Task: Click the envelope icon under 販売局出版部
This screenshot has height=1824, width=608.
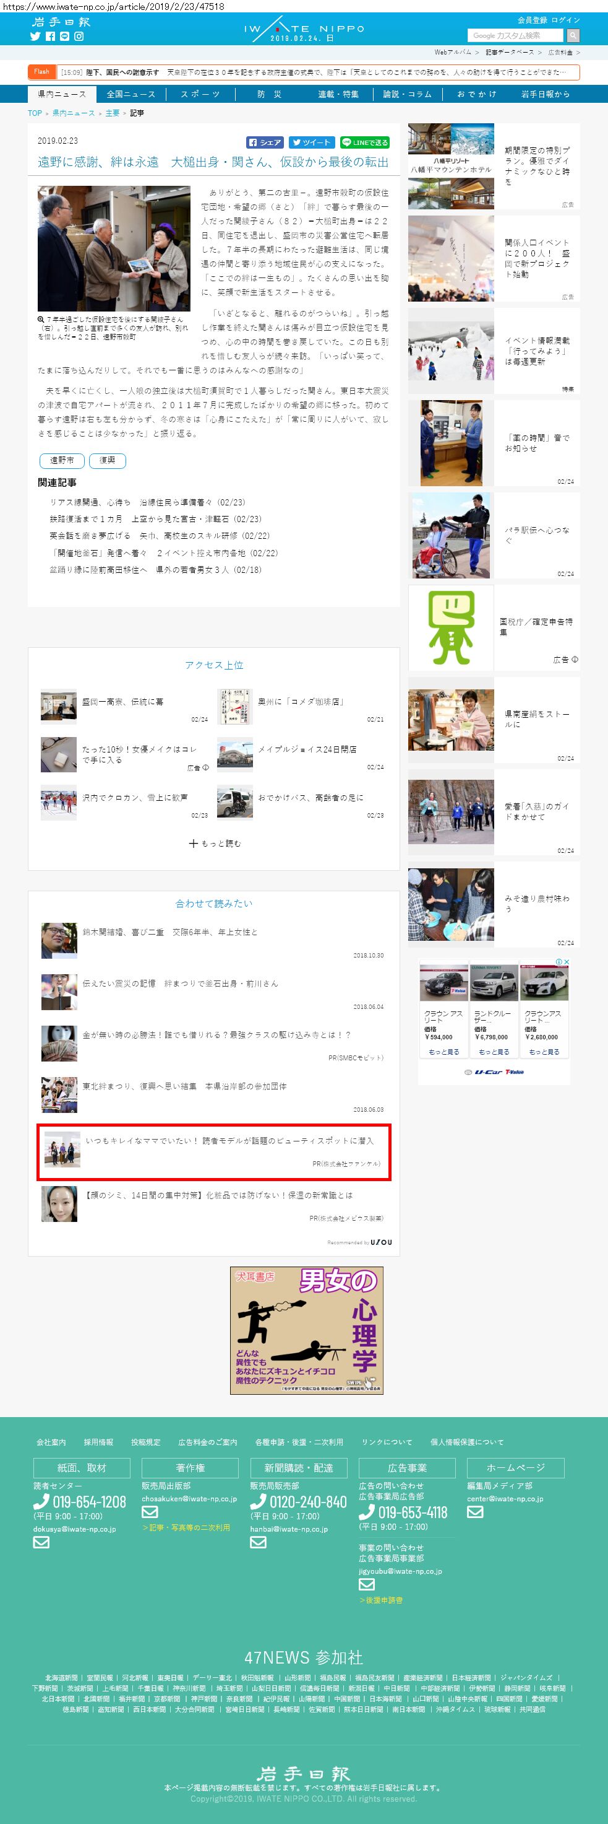Action: point(150,1512)
